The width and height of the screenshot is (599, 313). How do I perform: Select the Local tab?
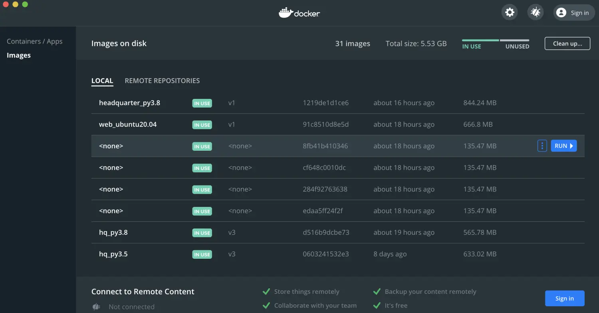[102, 81]
